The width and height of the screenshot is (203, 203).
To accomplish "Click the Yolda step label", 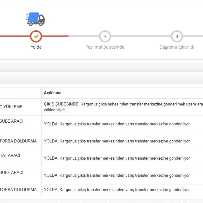I will (36, 47).
